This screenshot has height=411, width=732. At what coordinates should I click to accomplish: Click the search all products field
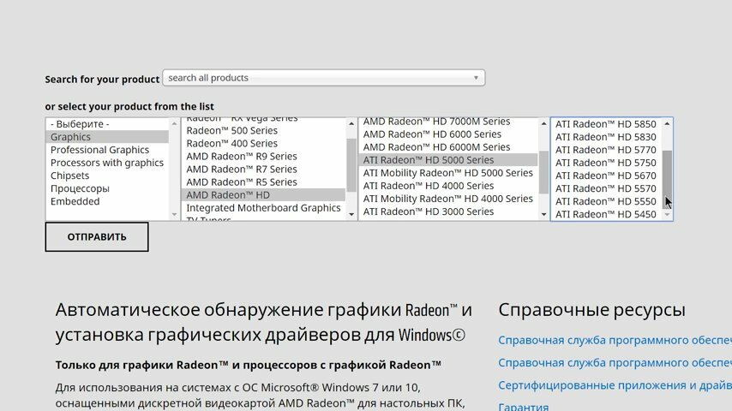[x=323, y=78]
